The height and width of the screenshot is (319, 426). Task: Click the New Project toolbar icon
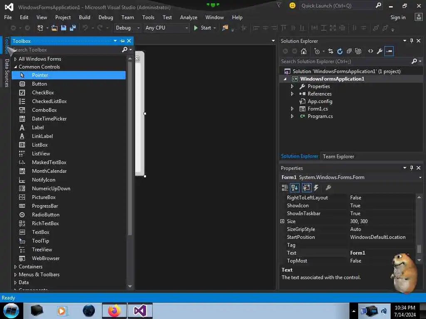(x=40, y=28)
